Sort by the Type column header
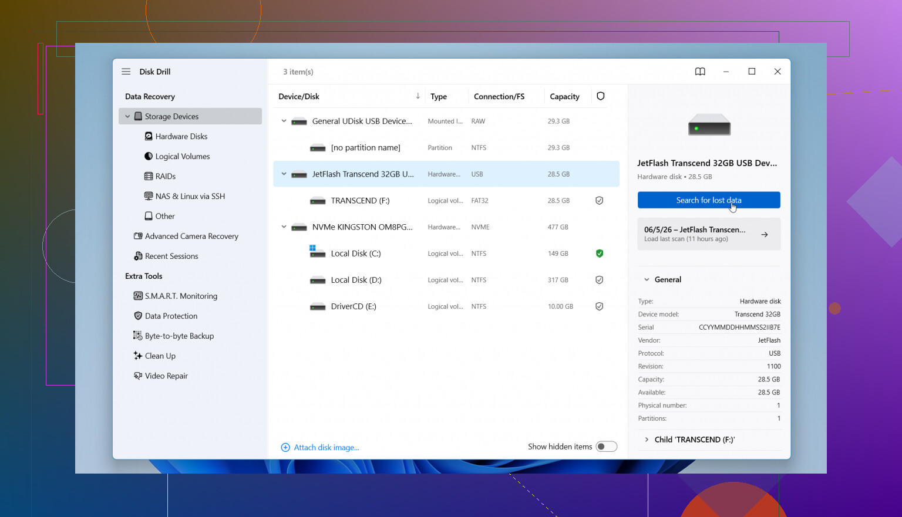The height and width of the screenshot is (517, 902). (439, 96)
